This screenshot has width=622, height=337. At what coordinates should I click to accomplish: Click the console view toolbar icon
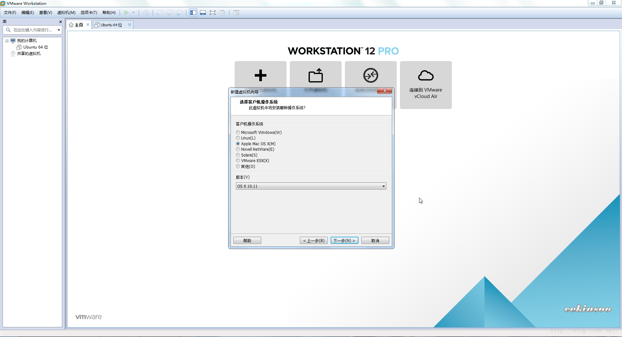(236, 13)
